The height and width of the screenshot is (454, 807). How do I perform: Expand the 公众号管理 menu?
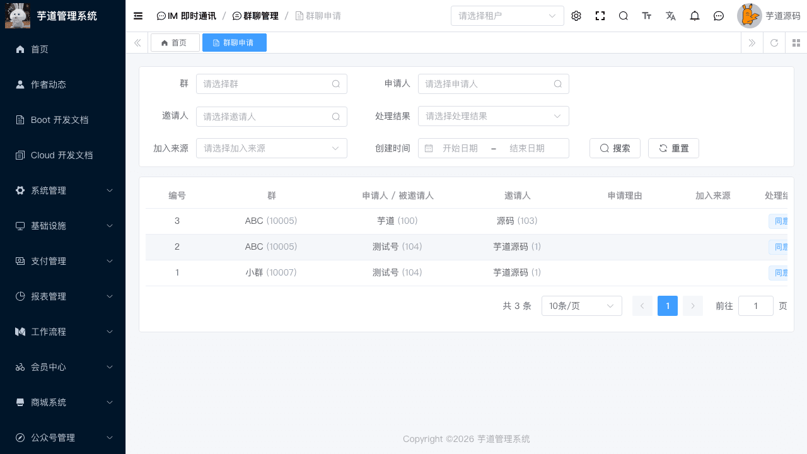tap(62, 438)
